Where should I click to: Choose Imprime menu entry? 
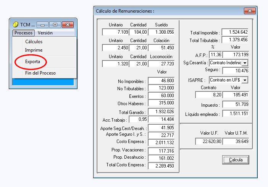(34, 50)
